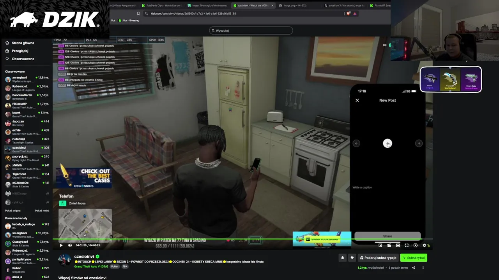The width and height of the screenshot is (499, 280).
Task: Open TigerScot channel in sidebar
Action: coord(27,175)
